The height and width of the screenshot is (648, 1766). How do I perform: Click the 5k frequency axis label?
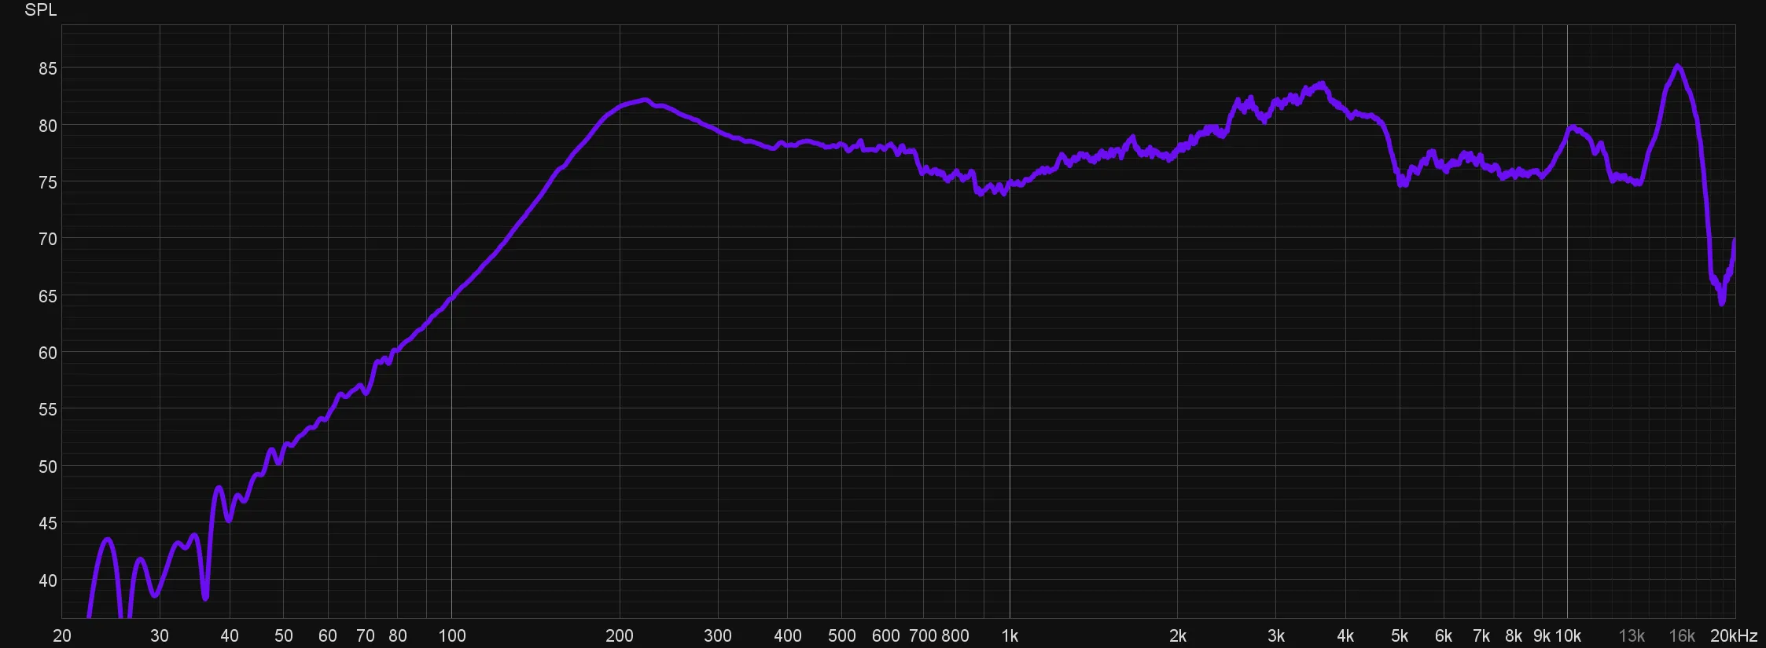coord(1400,636)
